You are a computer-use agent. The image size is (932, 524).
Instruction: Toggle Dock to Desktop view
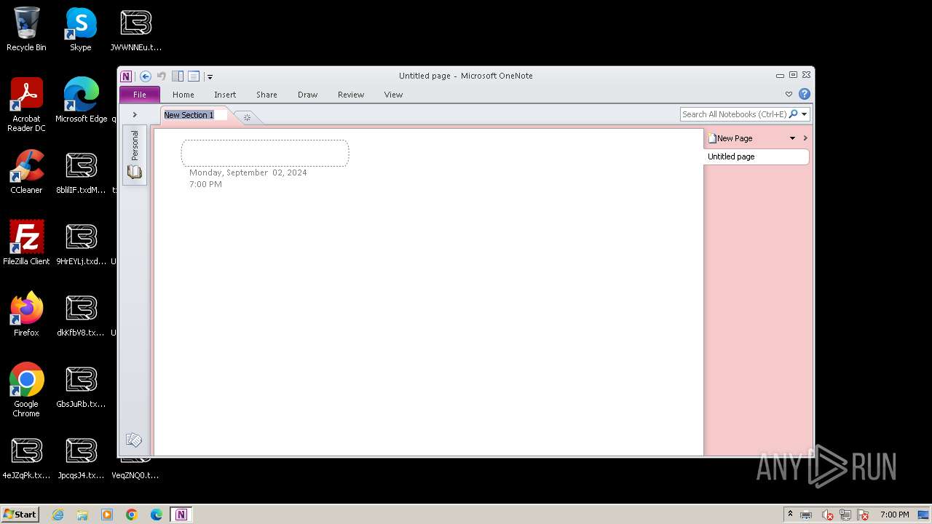tap(178, 76)
